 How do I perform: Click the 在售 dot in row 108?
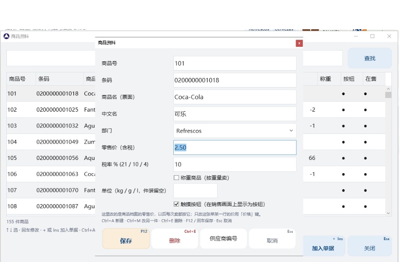(x=365, y=206)
